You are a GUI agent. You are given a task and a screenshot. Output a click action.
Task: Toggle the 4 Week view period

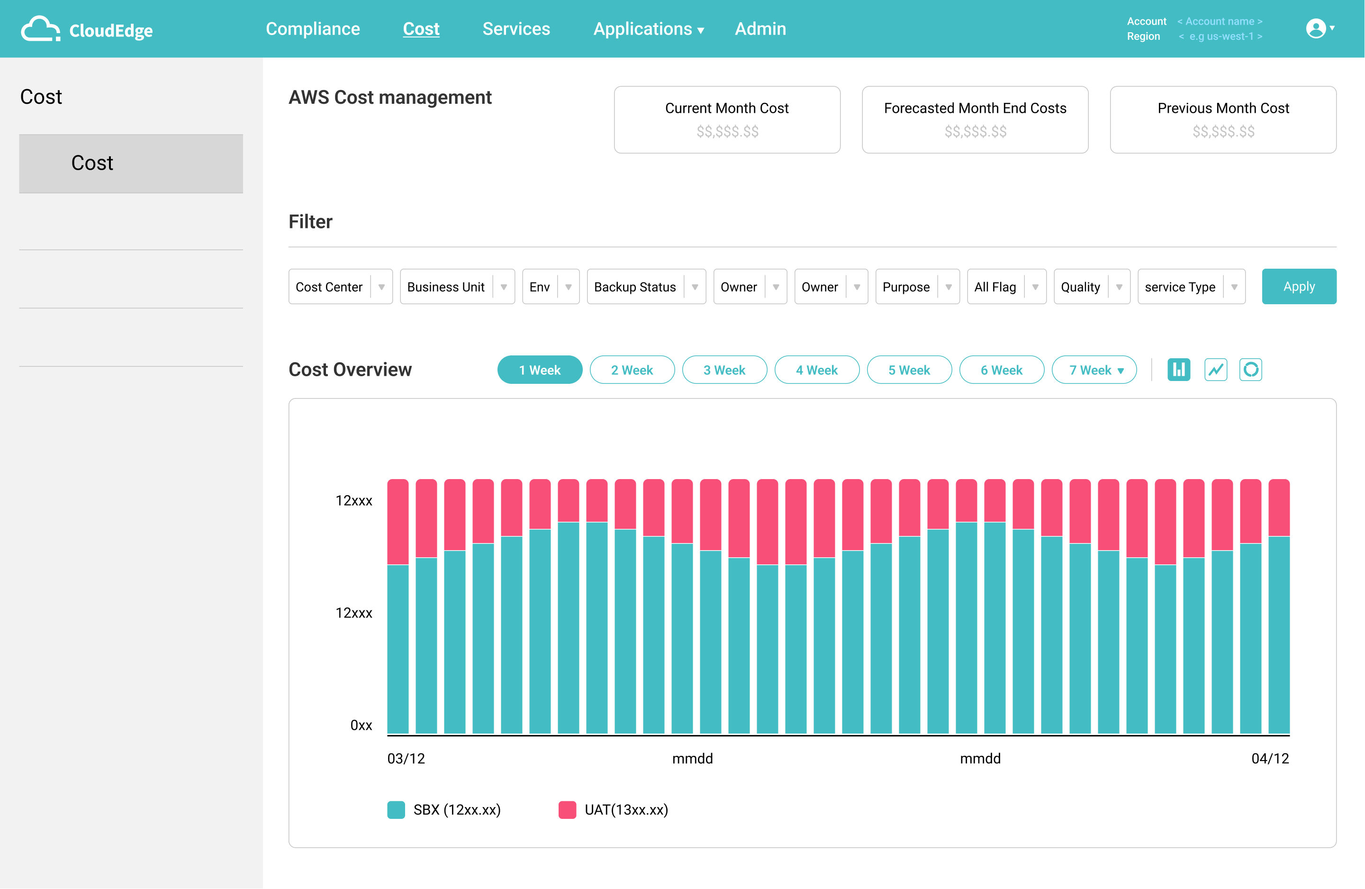(x=816, y=369)
